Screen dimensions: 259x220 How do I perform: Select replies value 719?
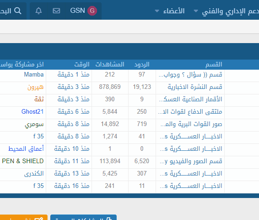pyautogui.click(x=142, y=124)
